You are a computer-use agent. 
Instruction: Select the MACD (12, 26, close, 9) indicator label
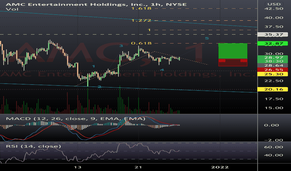point(76,119)
